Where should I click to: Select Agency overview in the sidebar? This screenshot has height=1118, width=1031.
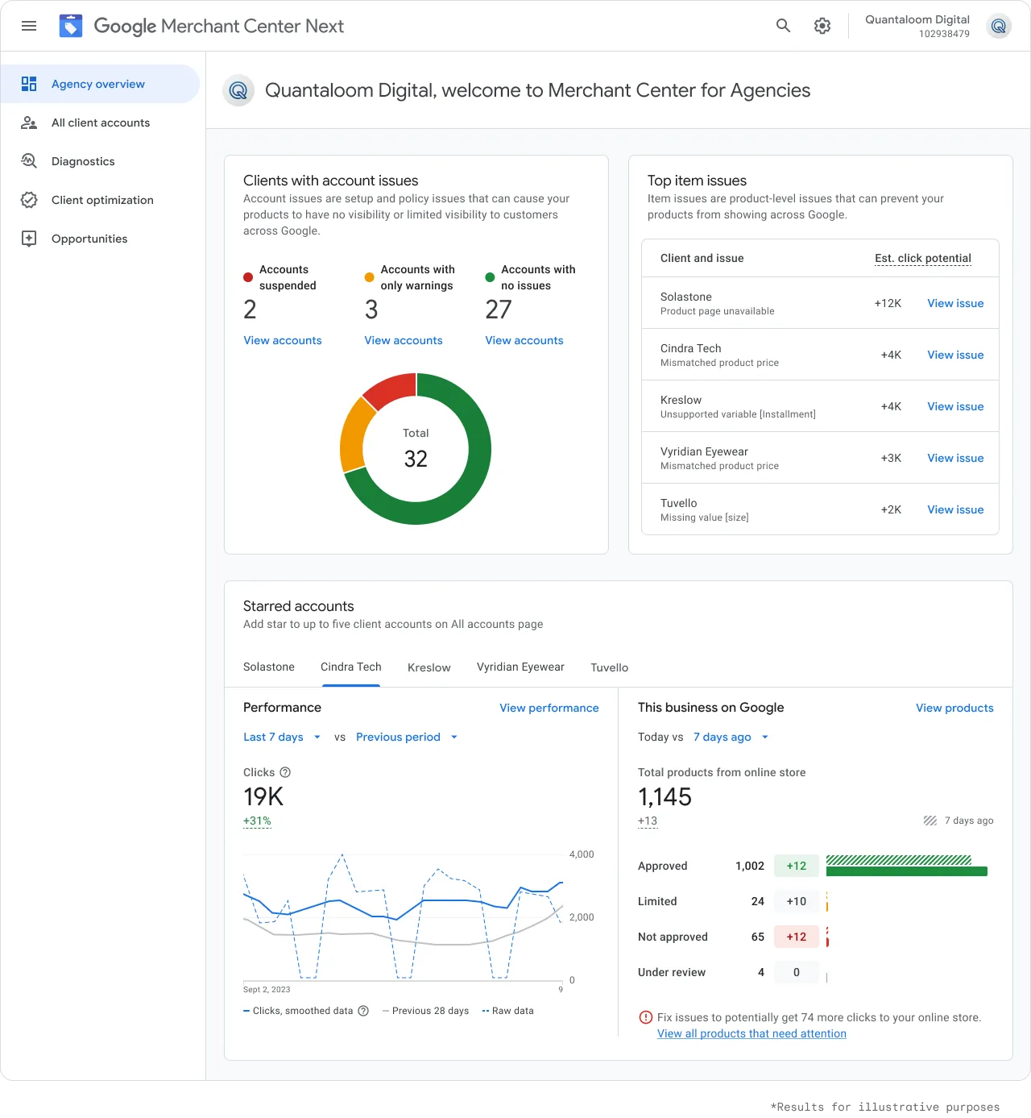(100, 84)
